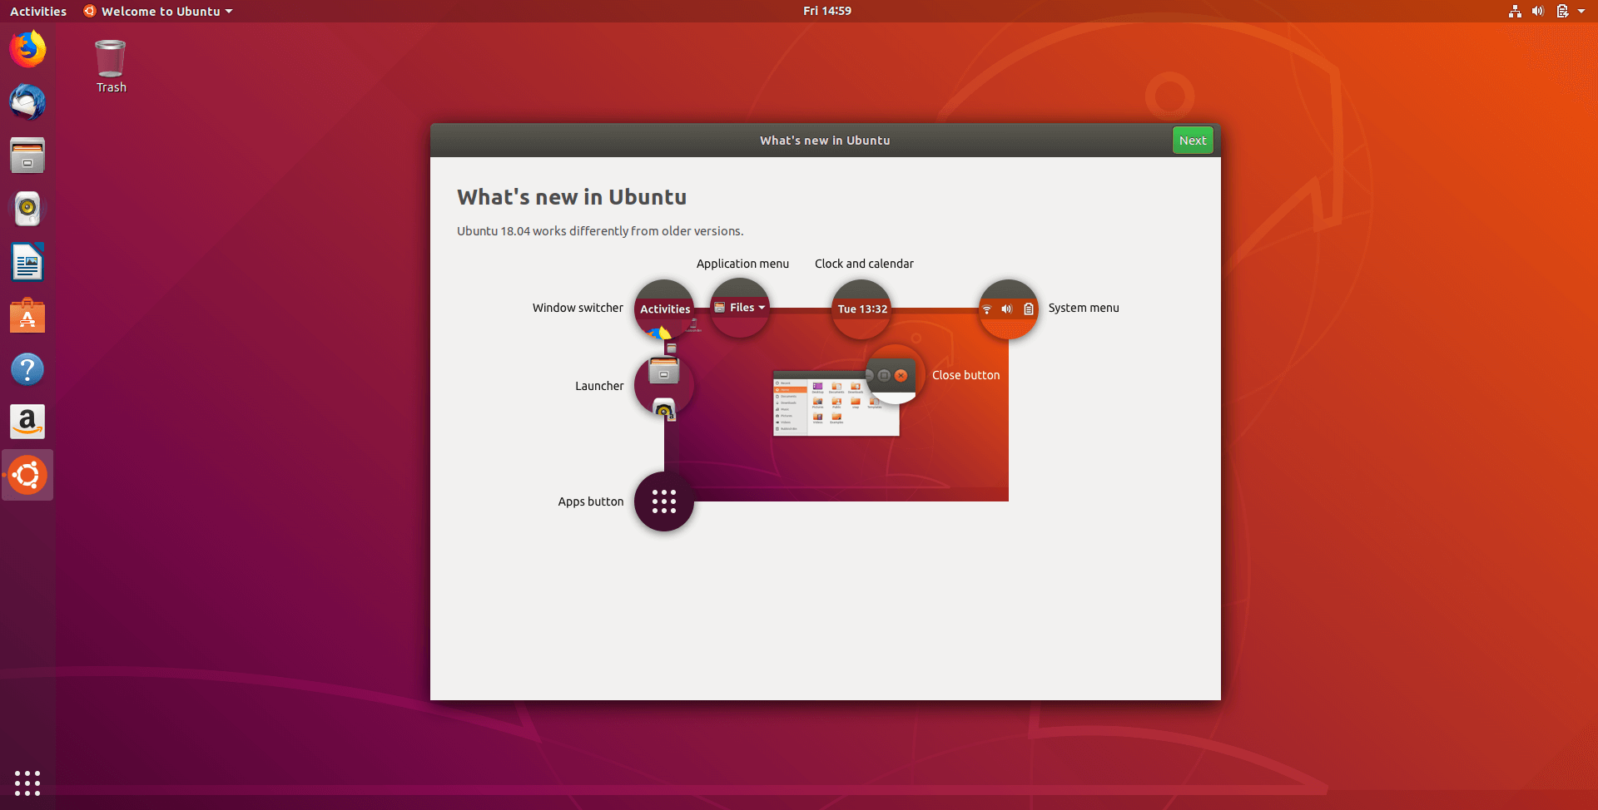Click the close button circle illustration

coord(895,375)
